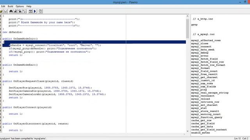This screenshot has height=140, width=250.
Task: Click the editor scrollbar down arrow
Action: tap(187, 131)
